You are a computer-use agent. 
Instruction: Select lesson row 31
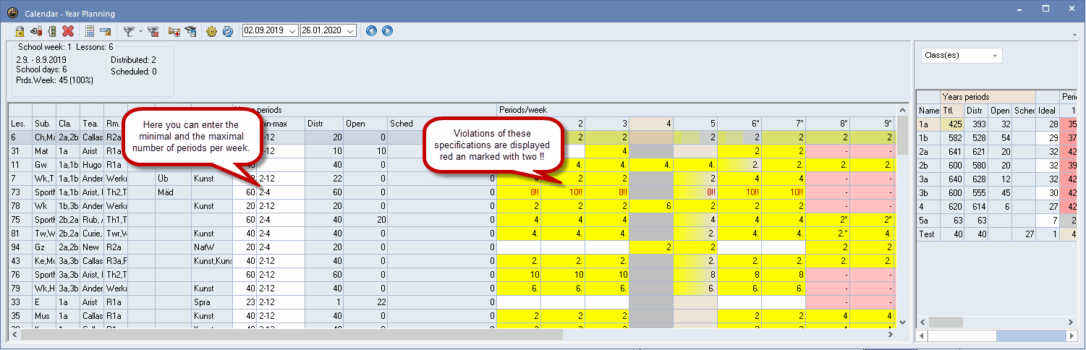click(20, 150)
